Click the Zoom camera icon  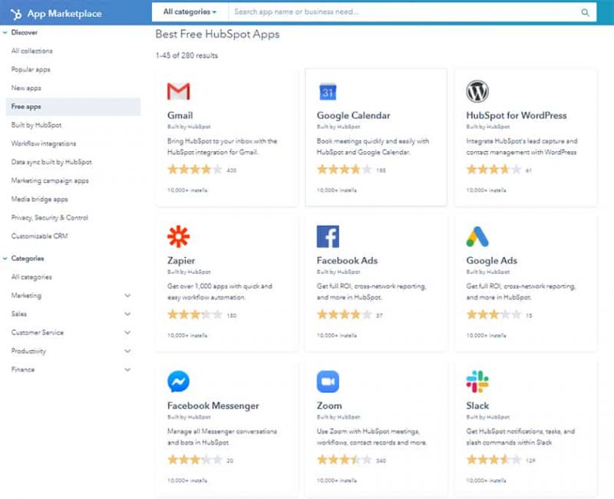(x=328, y=382)
